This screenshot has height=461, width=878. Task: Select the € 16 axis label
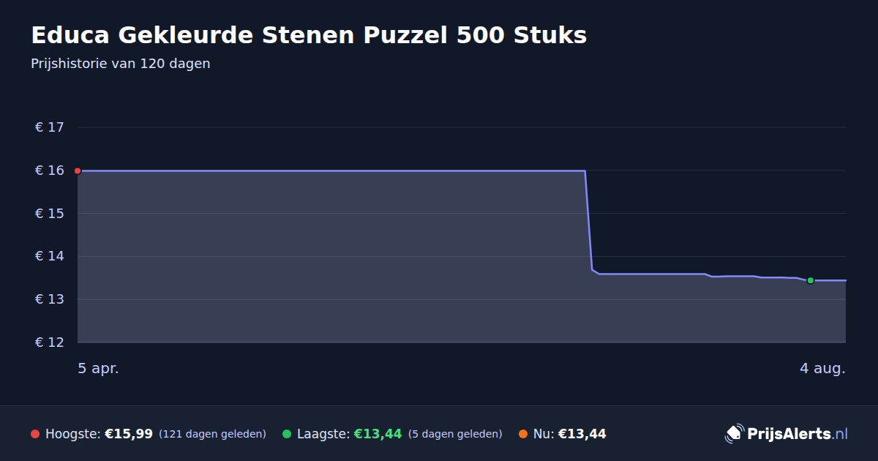[x=50, y=170]
